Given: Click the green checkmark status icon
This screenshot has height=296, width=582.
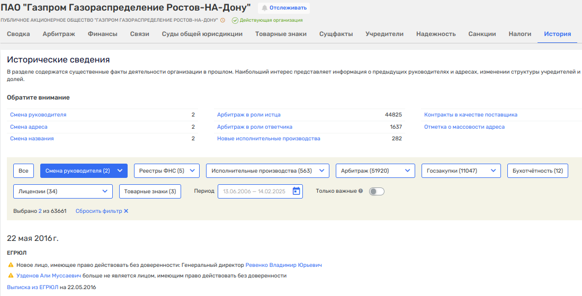Looking at the screenshot, I should click(235, 20).
